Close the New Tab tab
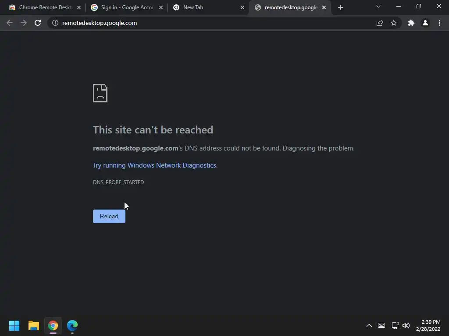Image resolution: width=449 pixels, height=336 pixels. pyautogui.click(x=242, y=8)
